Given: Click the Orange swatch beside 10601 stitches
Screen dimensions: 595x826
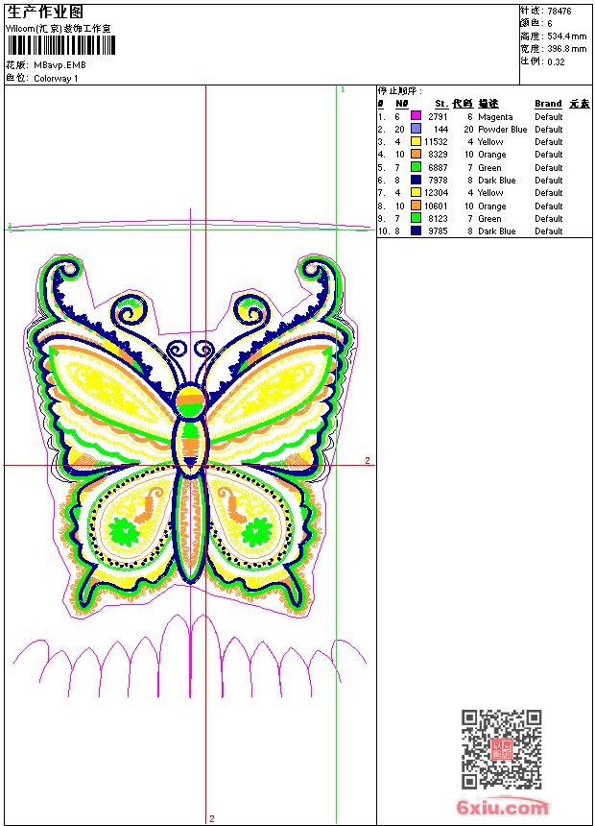Looking at the screenshot, I should point(416,206).
